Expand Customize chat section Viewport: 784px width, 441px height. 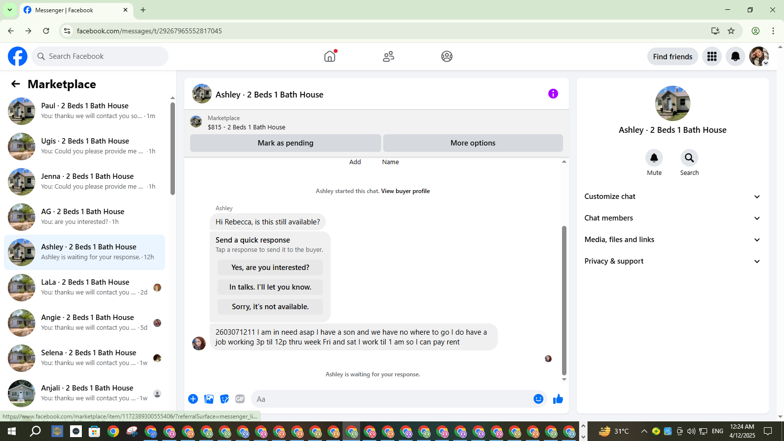673,196
